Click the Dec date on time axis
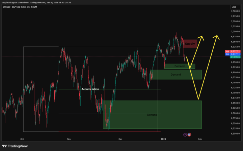Viewport: 243px width, 151px height. click(x=120, y=139)
